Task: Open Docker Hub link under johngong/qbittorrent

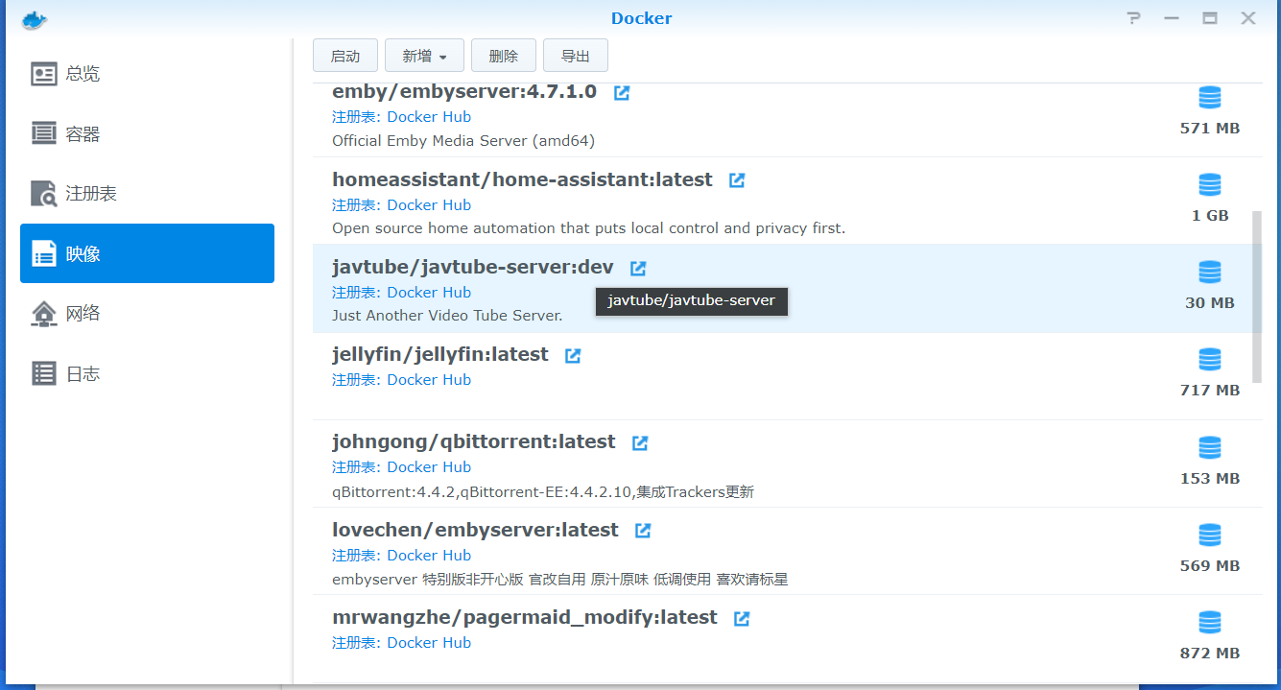Action: (429, 467)
